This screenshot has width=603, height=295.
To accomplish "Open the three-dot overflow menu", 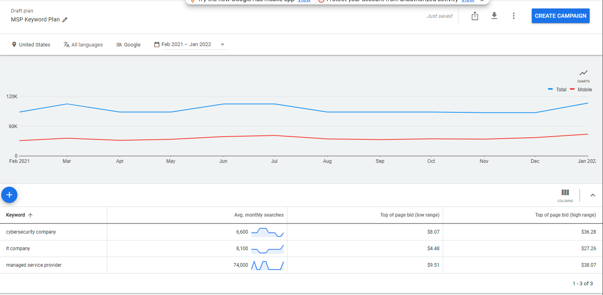I will pyautogui.click(x=514, y=16).
